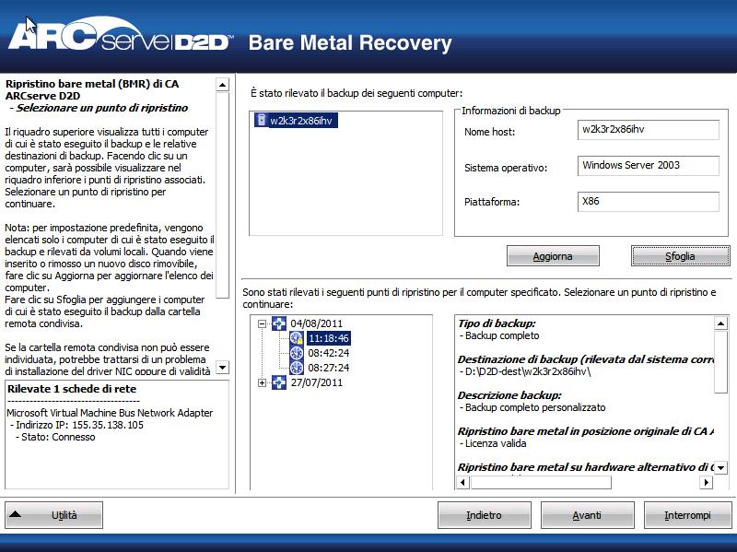Click the Aggiorna button
Image resolution: width=737 pixels, height=552 pixels.
click(553, 256)
